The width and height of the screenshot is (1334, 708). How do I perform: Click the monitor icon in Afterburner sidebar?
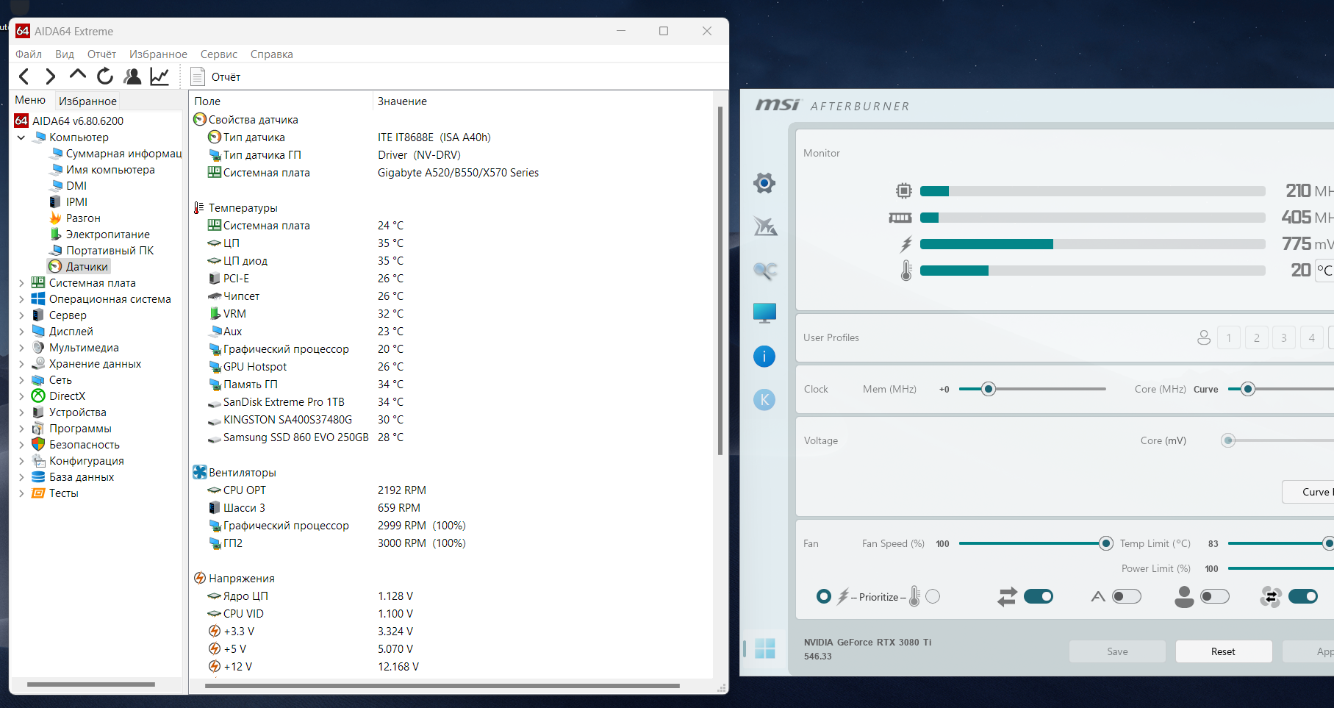click(x=764, y=313)
